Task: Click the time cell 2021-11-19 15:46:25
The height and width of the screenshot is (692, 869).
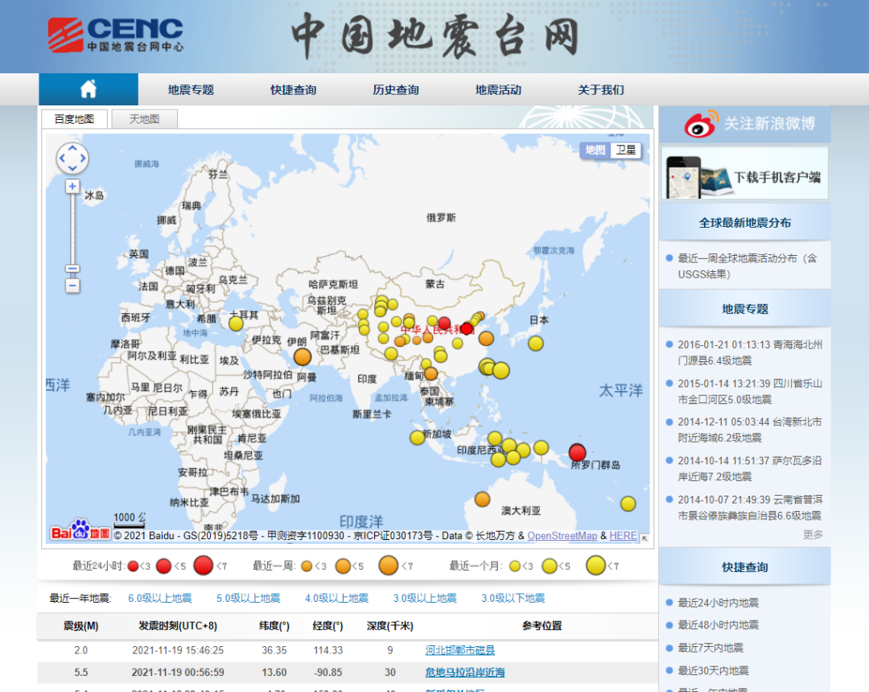Action: click(x=178, y=650)
